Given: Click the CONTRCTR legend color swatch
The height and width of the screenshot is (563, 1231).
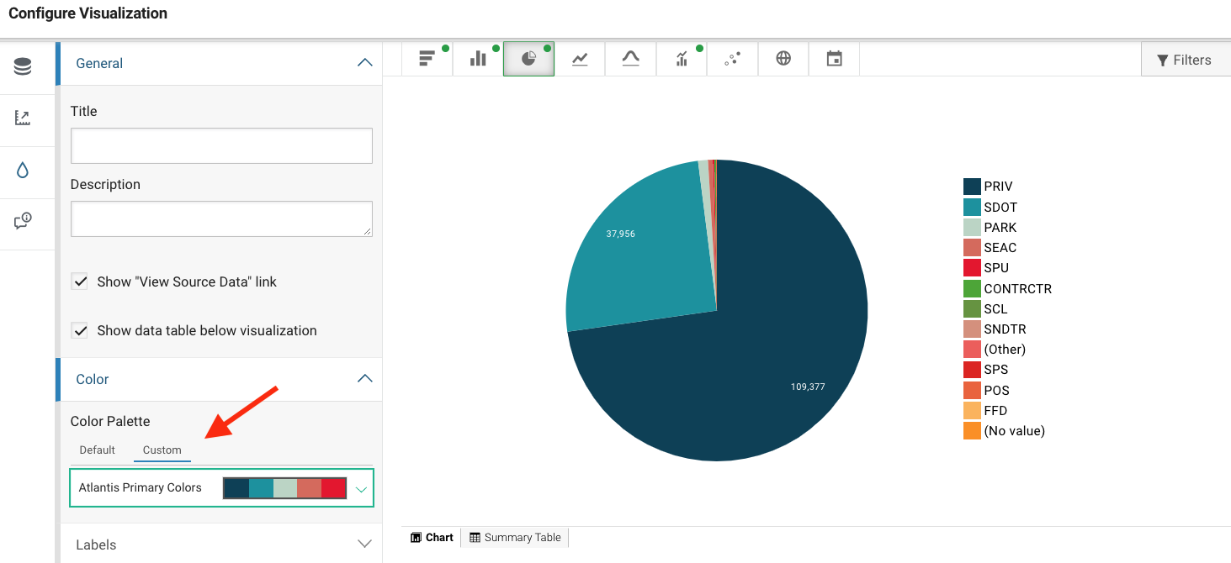Looking at the screenshot, I should coord(972,288).
